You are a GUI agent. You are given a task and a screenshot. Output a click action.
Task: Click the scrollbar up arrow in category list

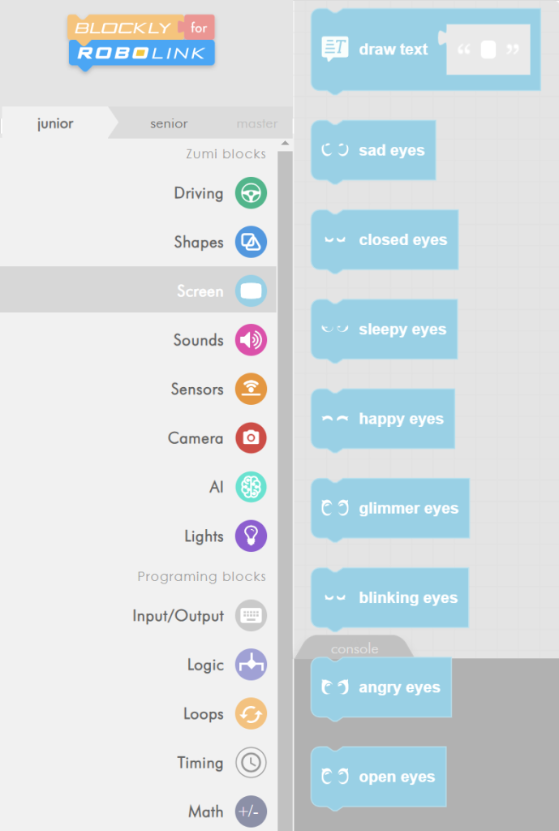pos(285,144)
